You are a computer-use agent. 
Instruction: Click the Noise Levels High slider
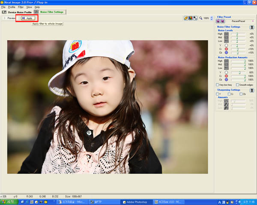(238, 34)
